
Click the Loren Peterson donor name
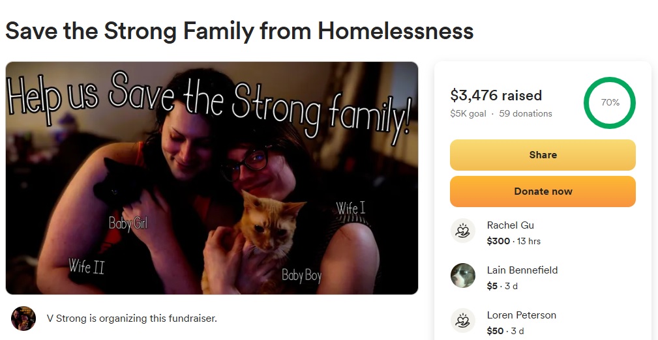point(521,315)
